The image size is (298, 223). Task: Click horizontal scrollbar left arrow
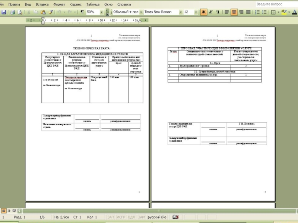click(x=20, y=211)
